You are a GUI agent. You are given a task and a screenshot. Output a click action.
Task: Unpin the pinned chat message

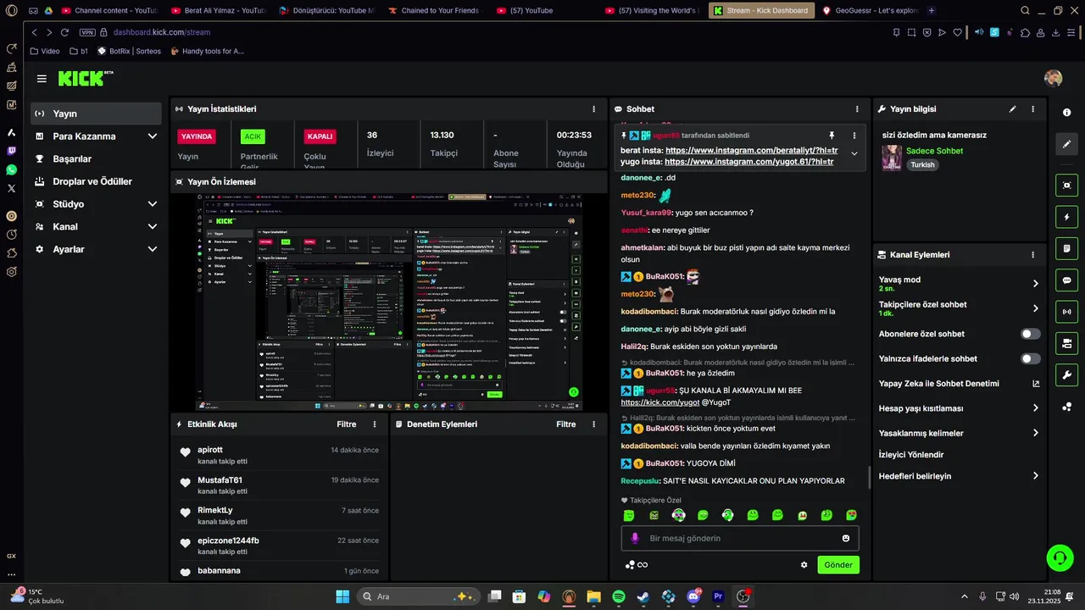pyautogui.click(x=832, y=136)
